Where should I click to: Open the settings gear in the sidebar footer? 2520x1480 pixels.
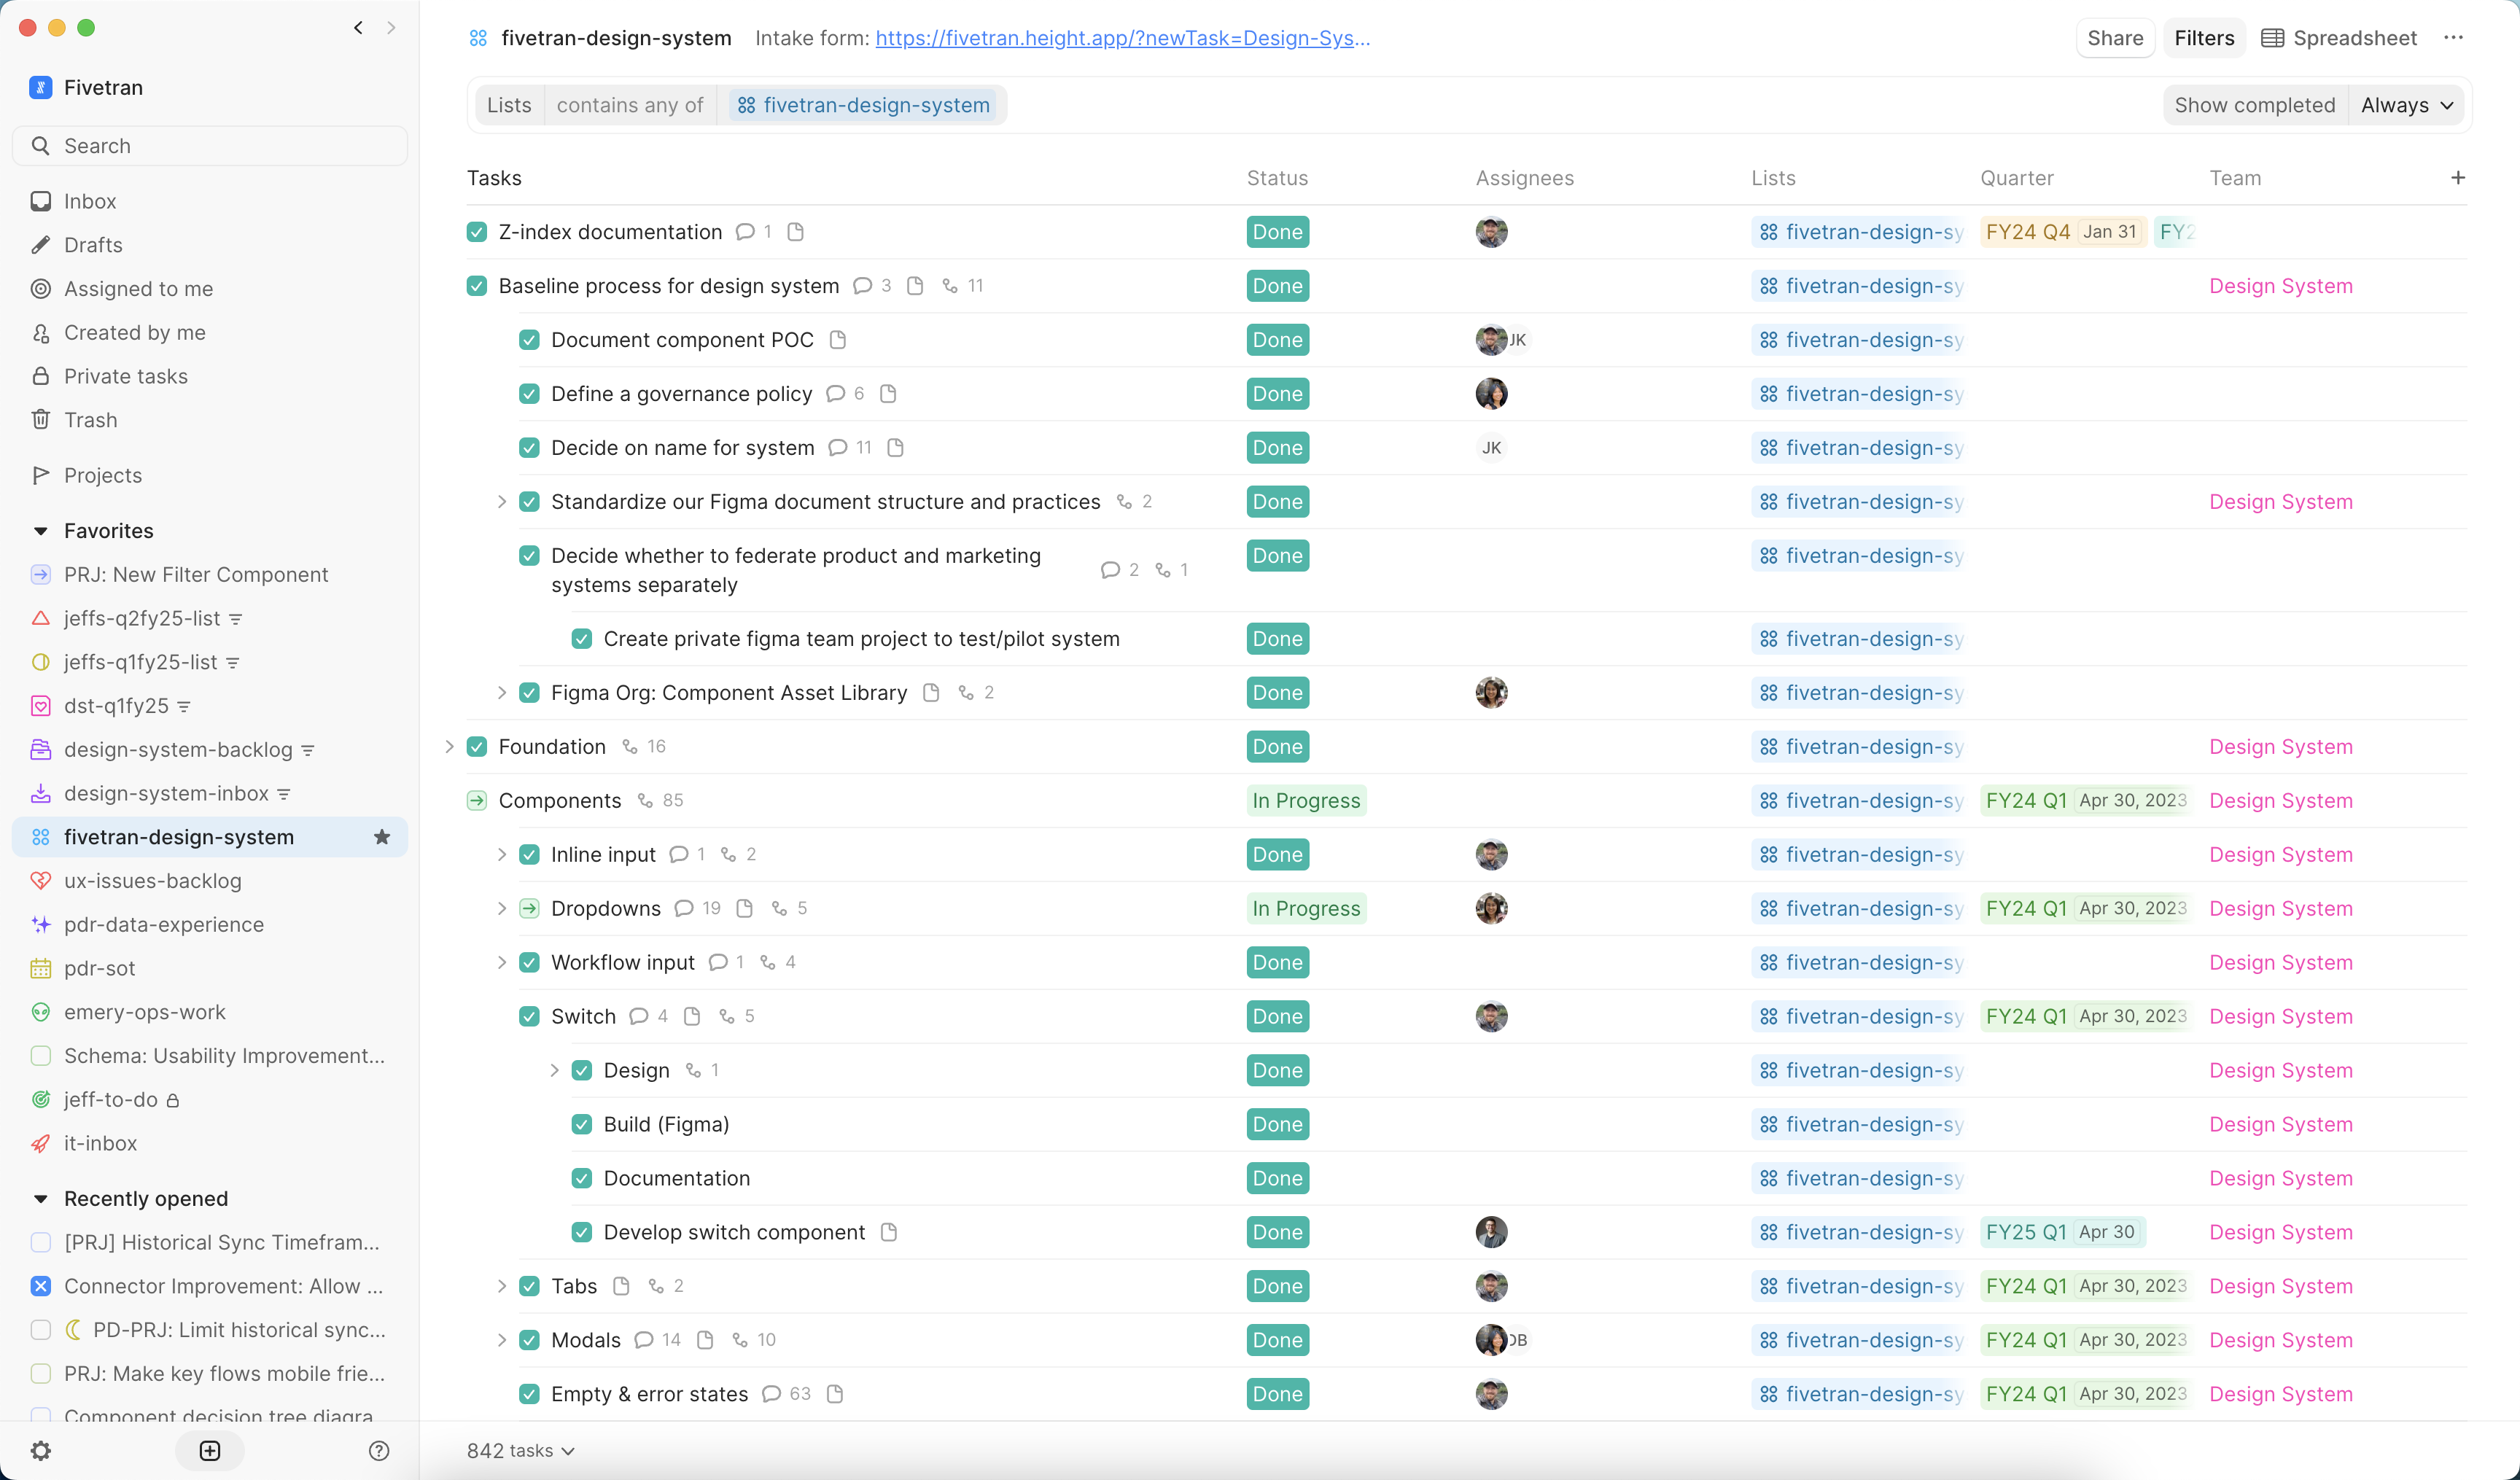pos(41,1450)
